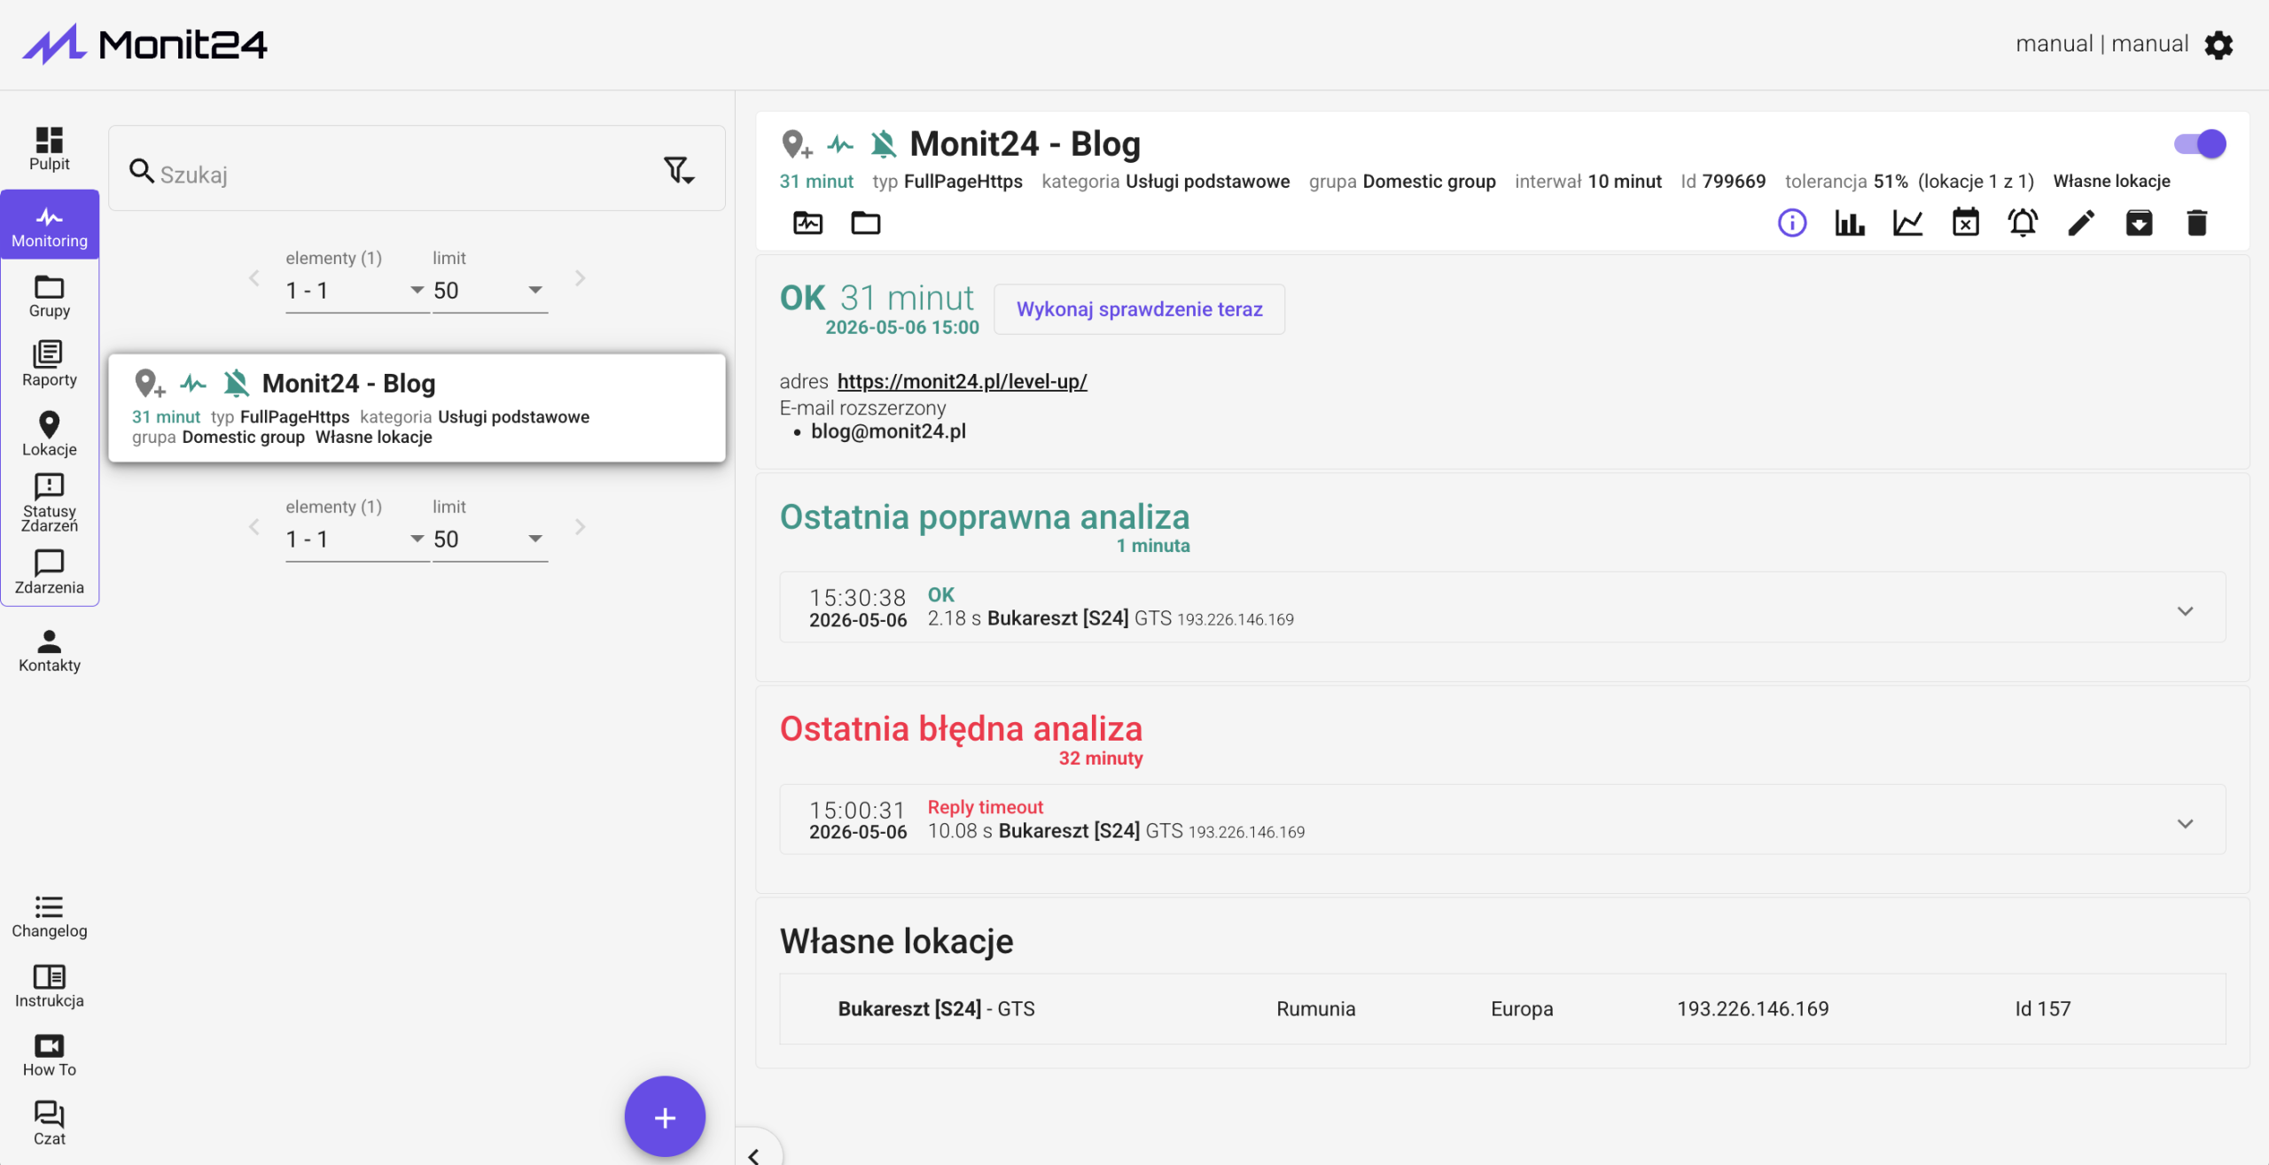The width and height of the screenshot is (2269, 1165).
Task: Show the monitor info view
Action: coord(1792,223)
